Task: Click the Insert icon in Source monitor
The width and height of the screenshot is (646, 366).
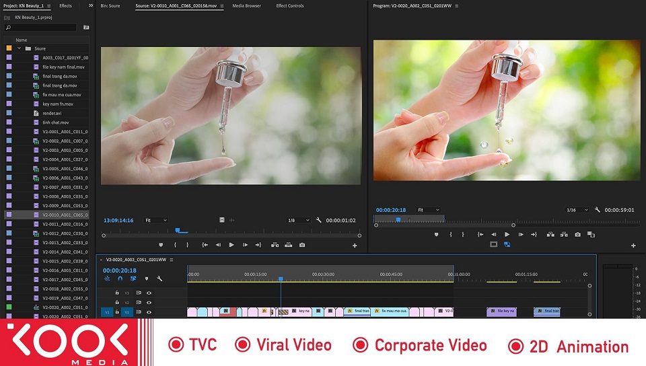Action: tap(275, 245)
